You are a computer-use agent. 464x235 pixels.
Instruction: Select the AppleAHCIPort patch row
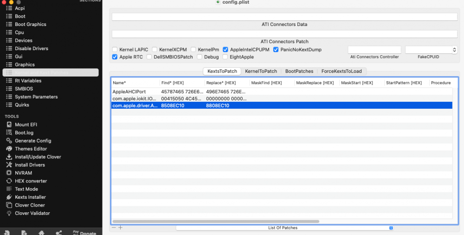pos(282,92)
